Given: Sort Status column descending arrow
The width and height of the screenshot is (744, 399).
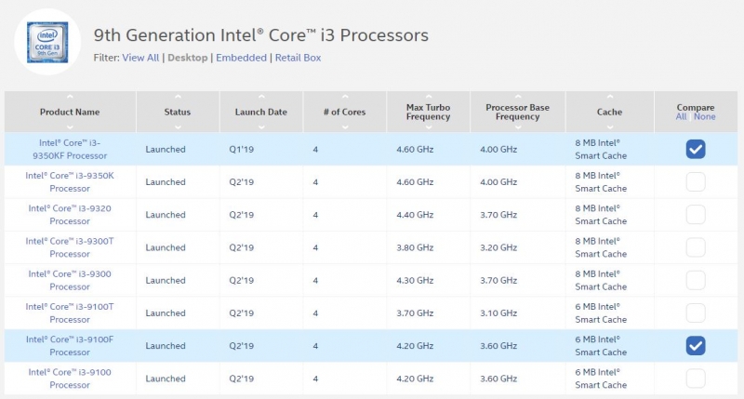Looking at the screenshot, I should pos(178,127).
